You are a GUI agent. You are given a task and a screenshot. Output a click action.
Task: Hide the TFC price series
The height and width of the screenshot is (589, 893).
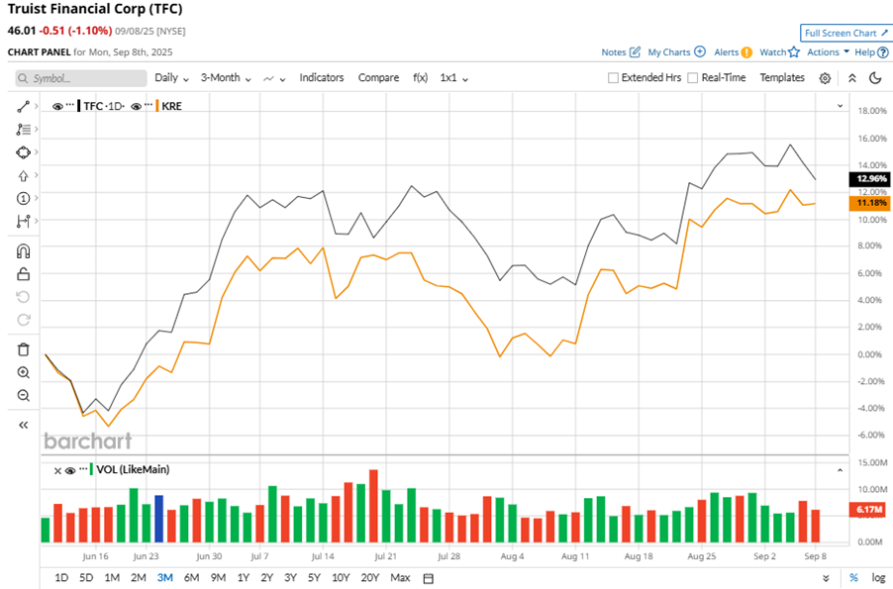point(57,107)
